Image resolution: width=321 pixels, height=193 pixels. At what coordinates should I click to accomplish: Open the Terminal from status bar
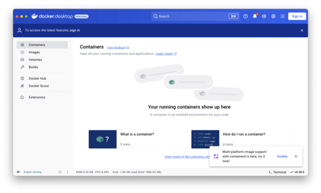(x=277, y=172)
